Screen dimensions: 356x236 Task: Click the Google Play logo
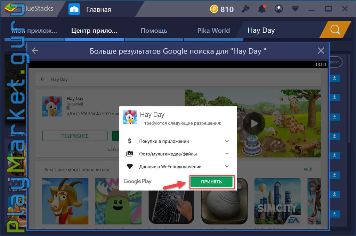coord(137,181)
